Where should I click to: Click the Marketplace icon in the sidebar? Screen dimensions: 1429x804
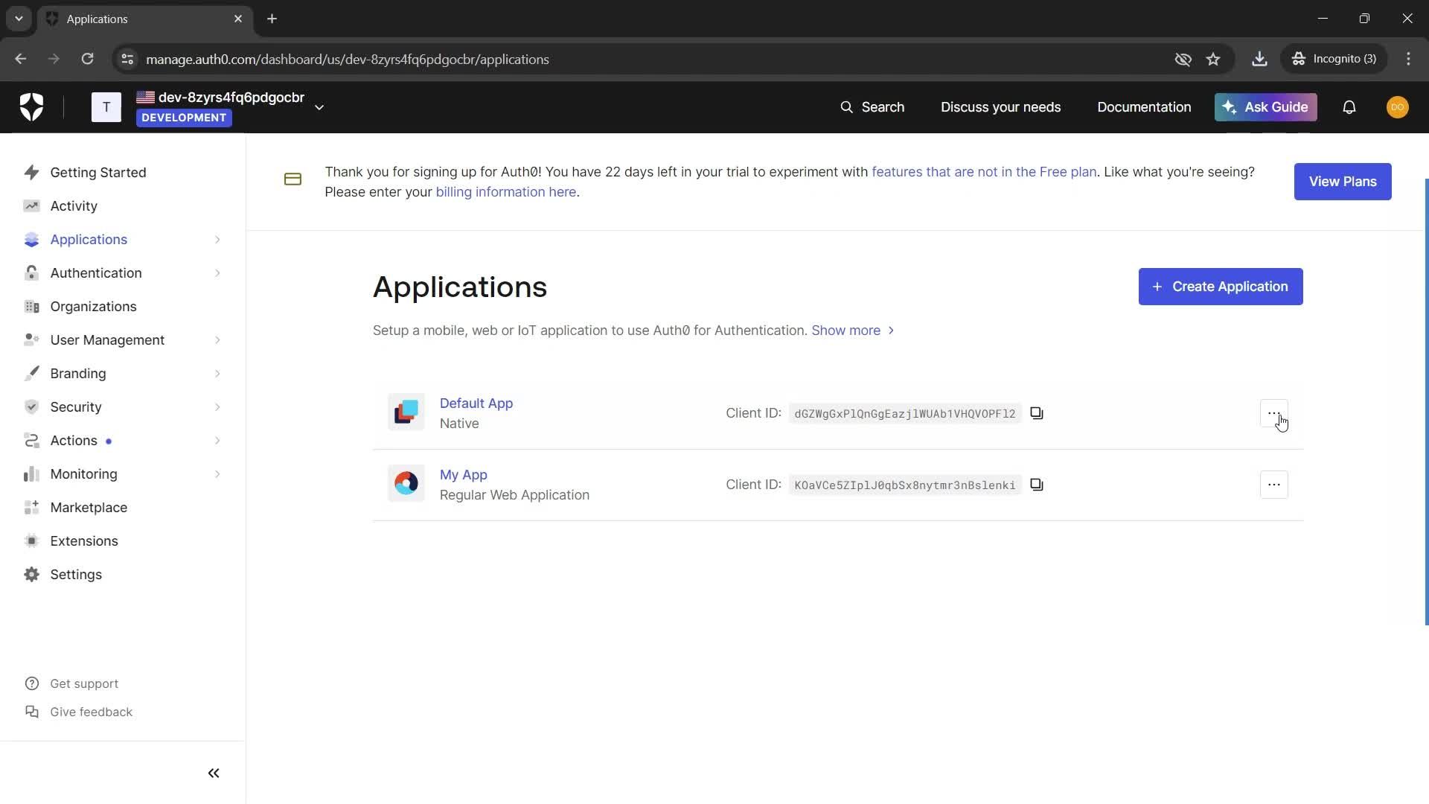point(31,508)
